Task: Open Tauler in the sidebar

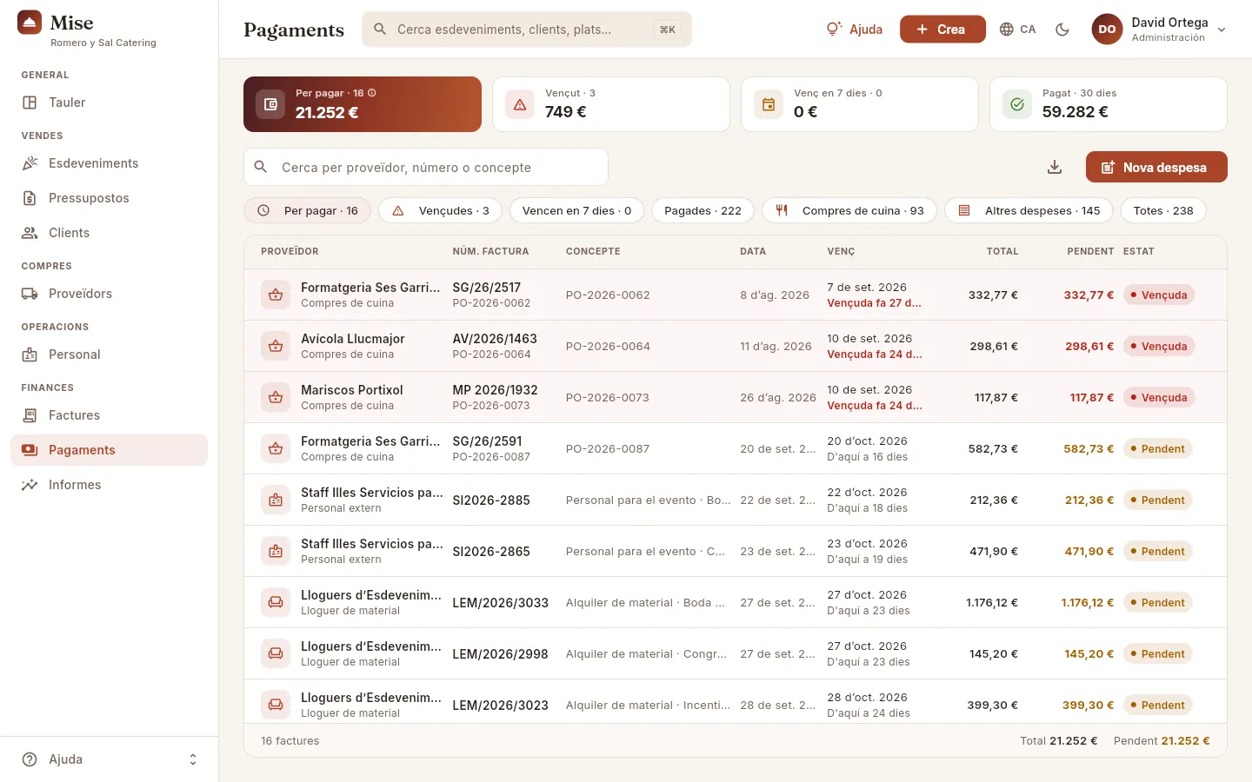Action: point(109,103)
